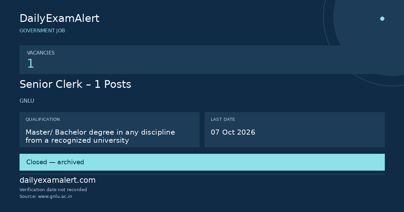Click the last date card panel

tap(295, 130)
